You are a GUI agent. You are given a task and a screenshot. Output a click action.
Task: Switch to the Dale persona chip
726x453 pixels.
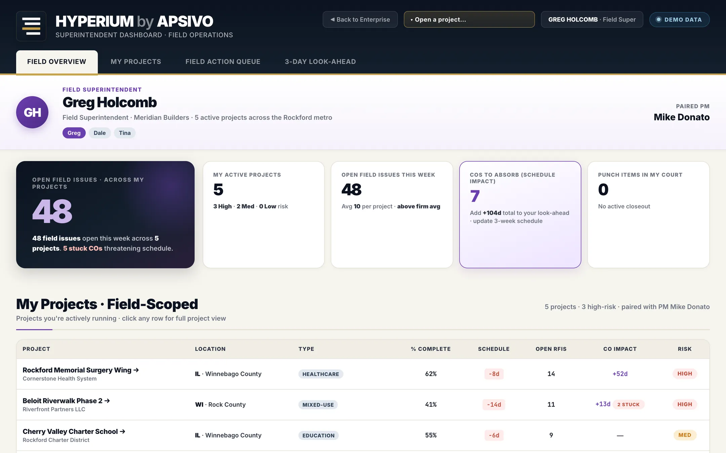coord(99,133)
